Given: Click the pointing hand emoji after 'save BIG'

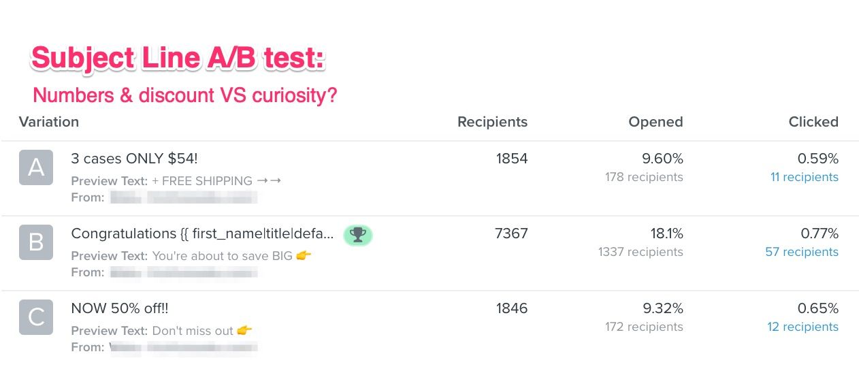Looking at the screenshot, I should (x=304, y=256).
